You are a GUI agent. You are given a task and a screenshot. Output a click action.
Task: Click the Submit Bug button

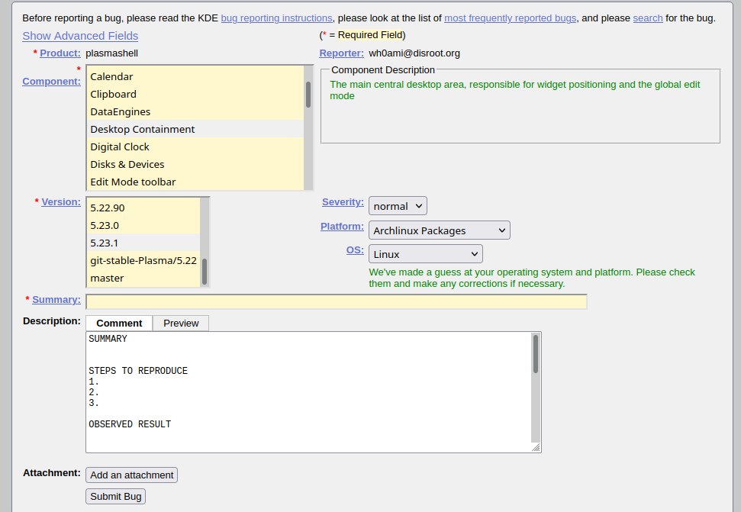pyautogui.click(x=116, y=497)
